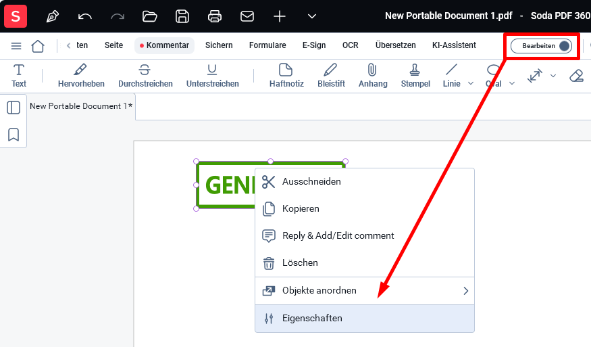
Task: Save the document with the floppy disk icon
Action: 182,17
